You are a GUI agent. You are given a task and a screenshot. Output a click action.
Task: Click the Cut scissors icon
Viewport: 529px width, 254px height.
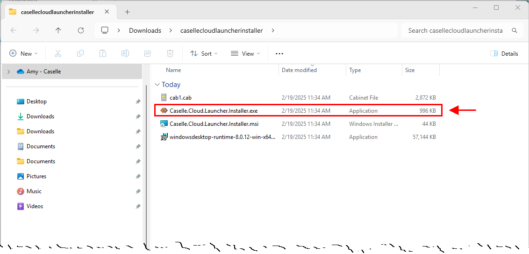(57, 53)
